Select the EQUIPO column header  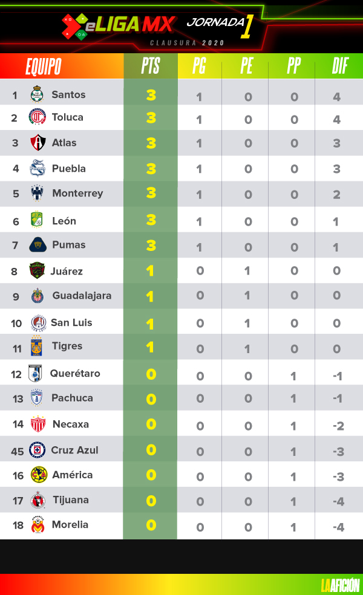click(44, 67)
